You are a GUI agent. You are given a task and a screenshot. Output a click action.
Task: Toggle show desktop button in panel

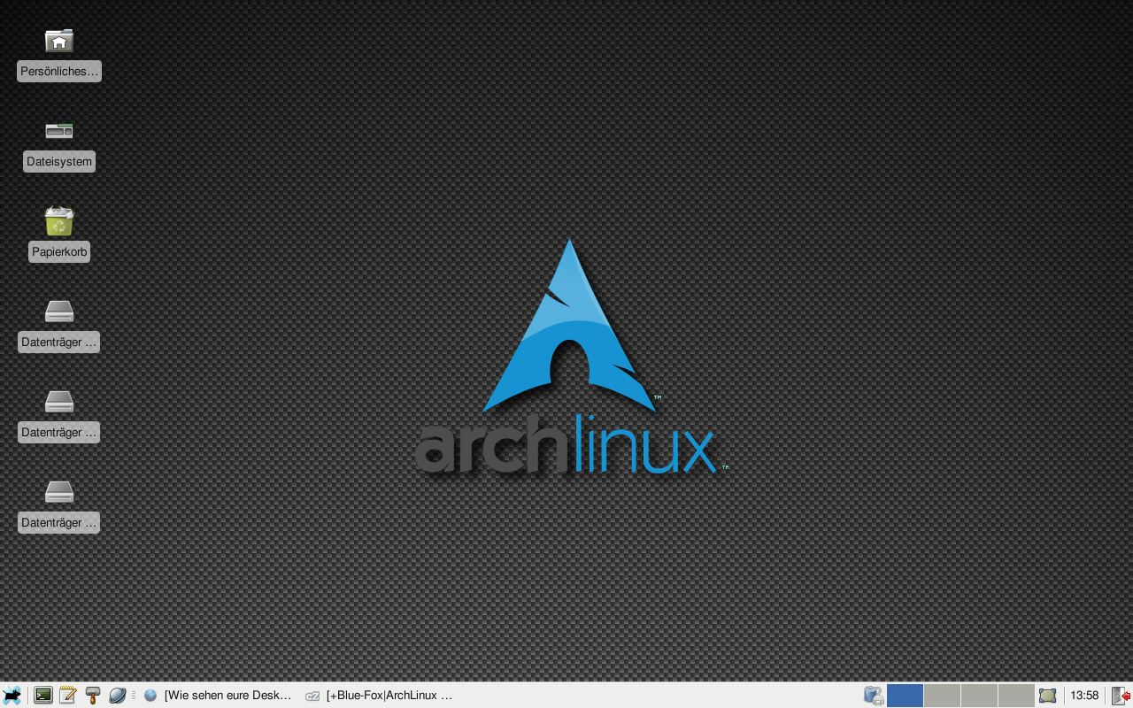tap(1048, 696)
